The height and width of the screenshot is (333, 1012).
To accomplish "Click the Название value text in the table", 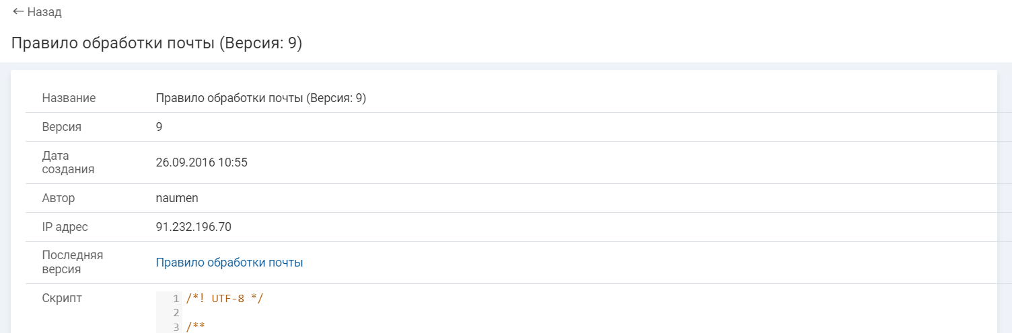I will pyautogui.click(x=260, y=98).
